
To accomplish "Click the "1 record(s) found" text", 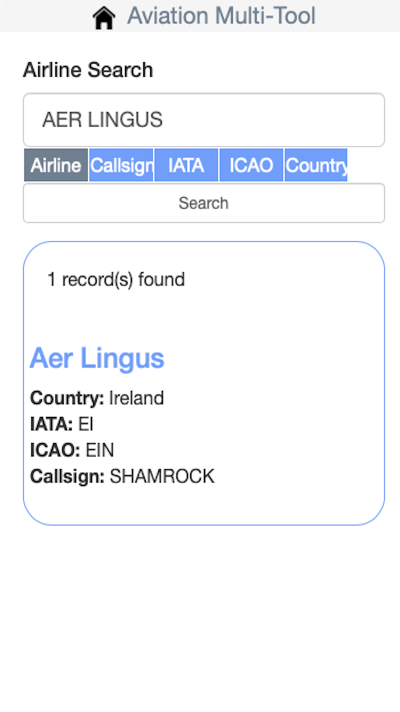I will [x=116, y=280].
